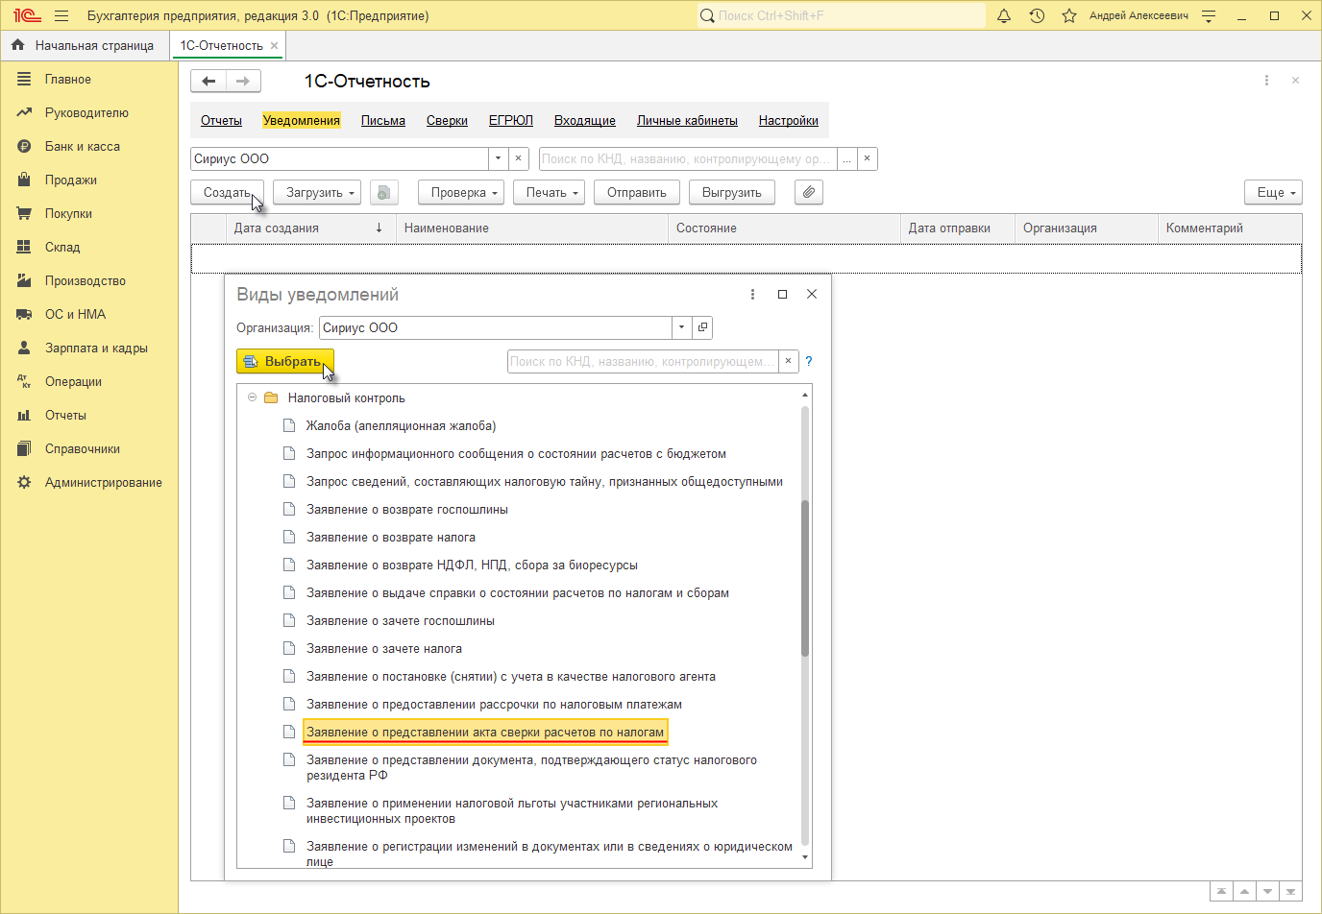Open the Еще dropdown menu
Image resolution: width=1322 pixels, height=914 pixels.
point(1273,193)
